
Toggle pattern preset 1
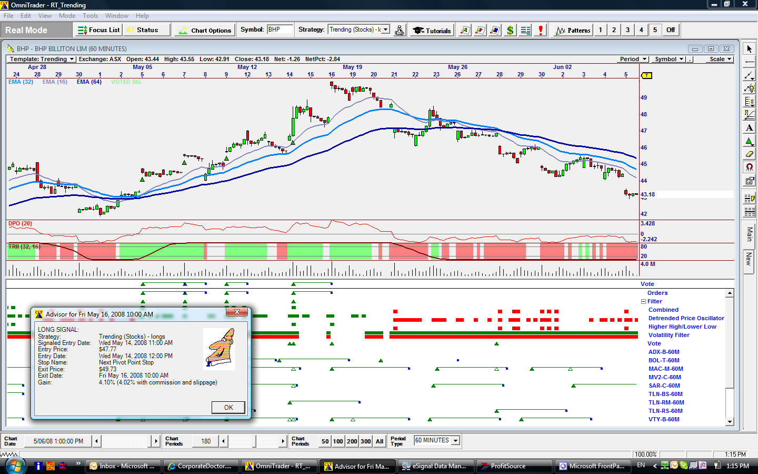coord(600,30)
